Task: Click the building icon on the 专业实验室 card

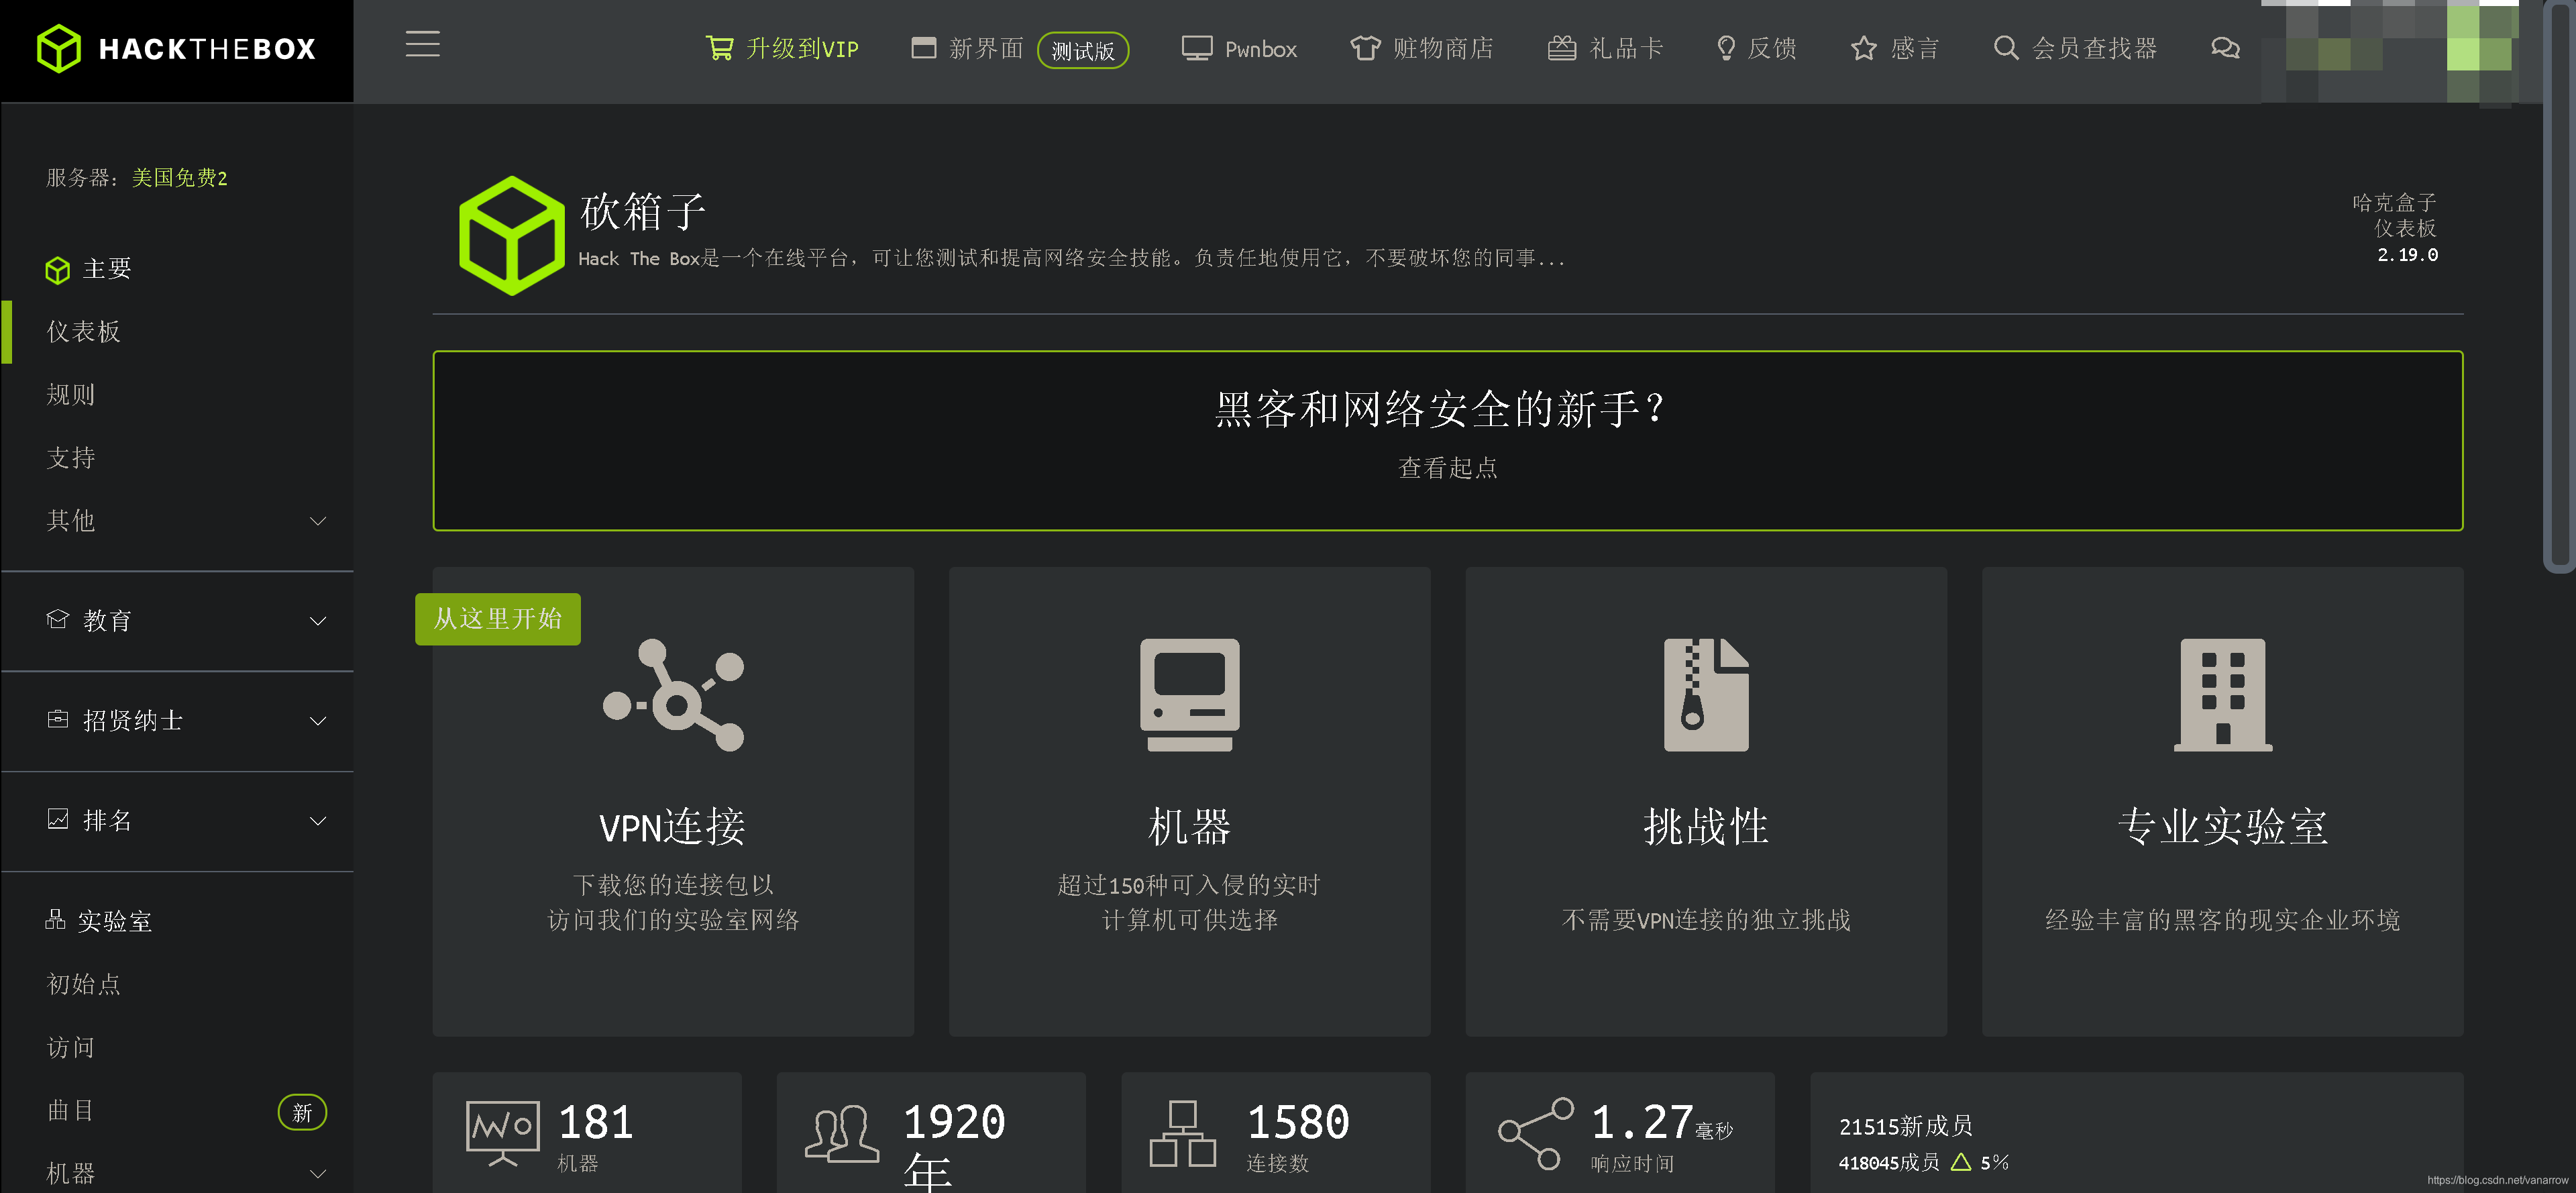Action: pos(2222,694)
